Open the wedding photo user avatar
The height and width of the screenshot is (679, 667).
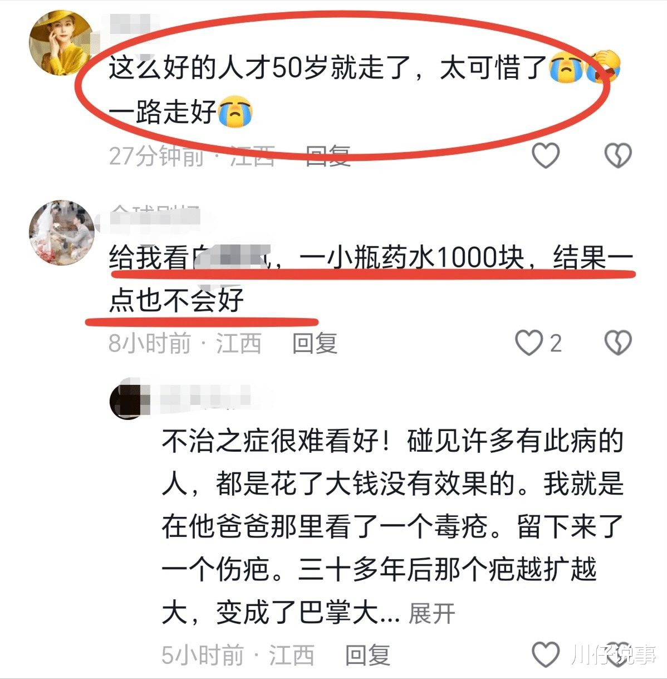[x=61, y=232]
